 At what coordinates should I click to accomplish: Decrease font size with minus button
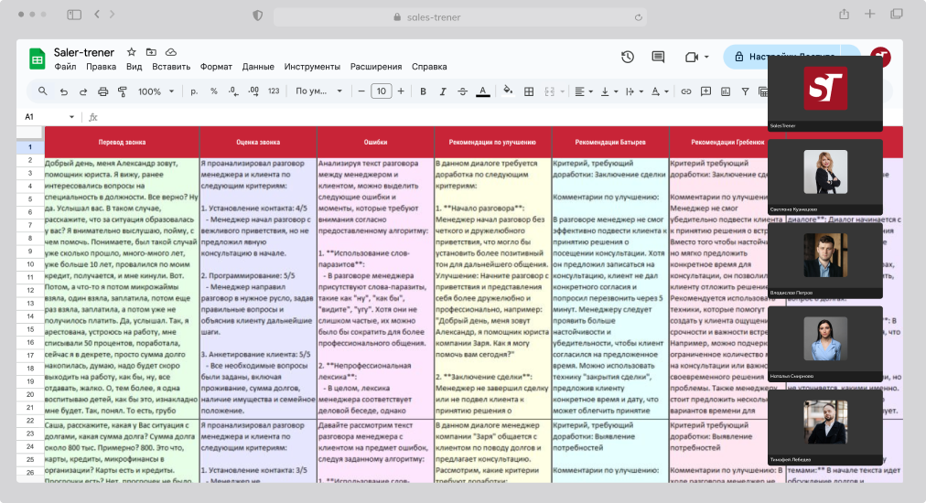pos(361,91)
